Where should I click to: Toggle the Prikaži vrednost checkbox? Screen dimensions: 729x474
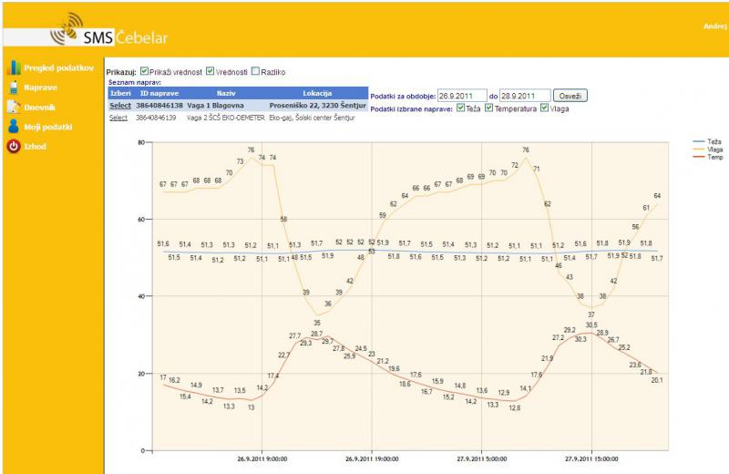[144, 71]
